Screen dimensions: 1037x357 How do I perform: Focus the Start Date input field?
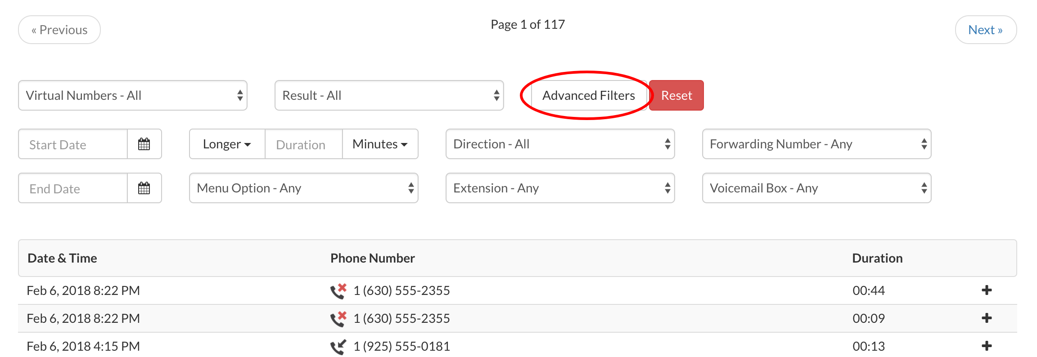pyautogui.click(x=73, y=144)
